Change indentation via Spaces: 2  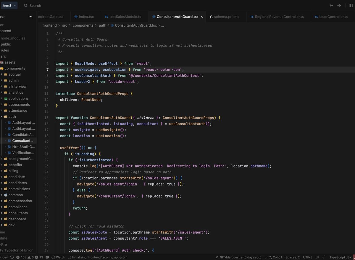pos(293,257)
